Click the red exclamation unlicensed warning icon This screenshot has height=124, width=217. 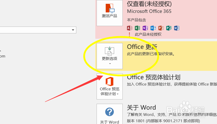click(x=129, y=34)
